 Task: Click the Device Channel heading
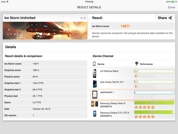(103, 56)
